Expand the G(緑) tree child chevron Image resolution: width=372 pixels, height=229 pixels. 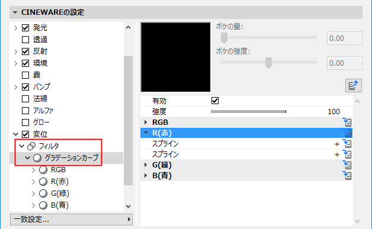[x=33, y=193]
